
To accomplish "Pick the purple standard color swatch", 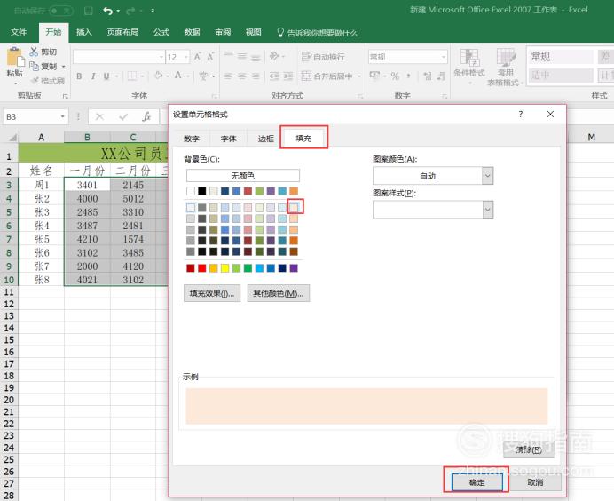I will tap(294, 268).
